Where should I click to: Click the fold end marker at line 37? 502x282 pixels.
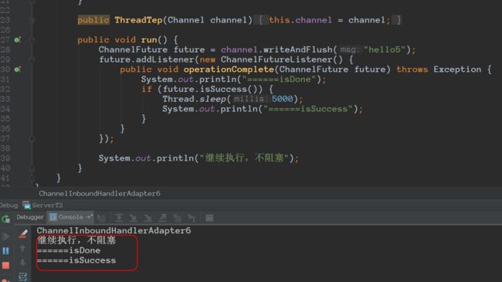pyautogui.click(x=32, y=139)
